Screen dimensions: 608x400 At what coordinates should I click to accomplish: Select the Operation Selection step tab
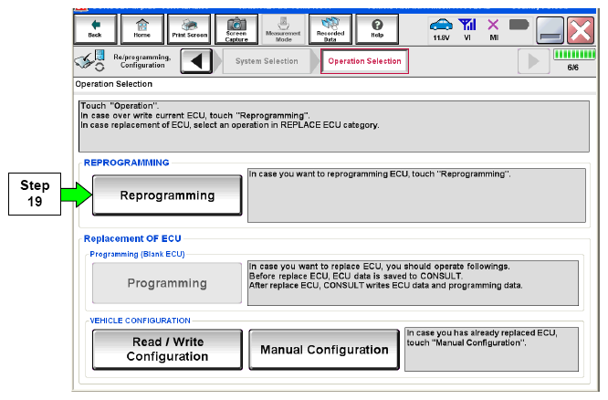pyautogui.click(x=365, y=62)
